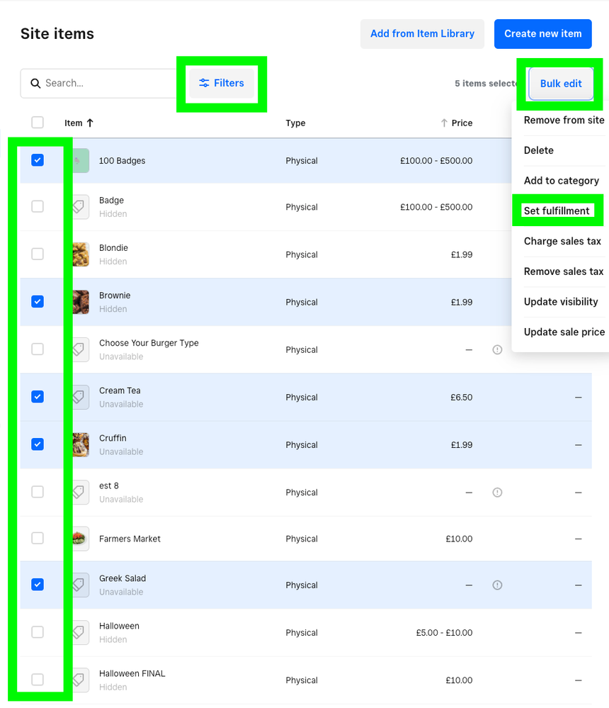Click Add from Item Library button
609x708 pixels.
coord(422,34)
